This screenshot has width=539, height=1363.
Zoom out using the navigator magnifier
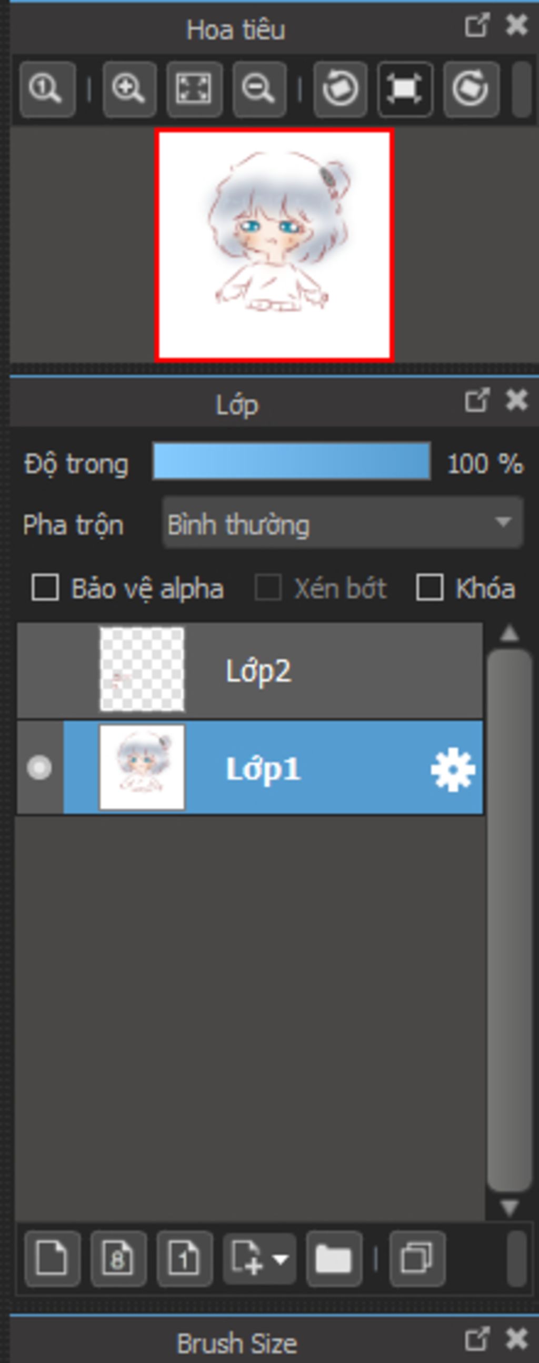click(x=259, y=89)
